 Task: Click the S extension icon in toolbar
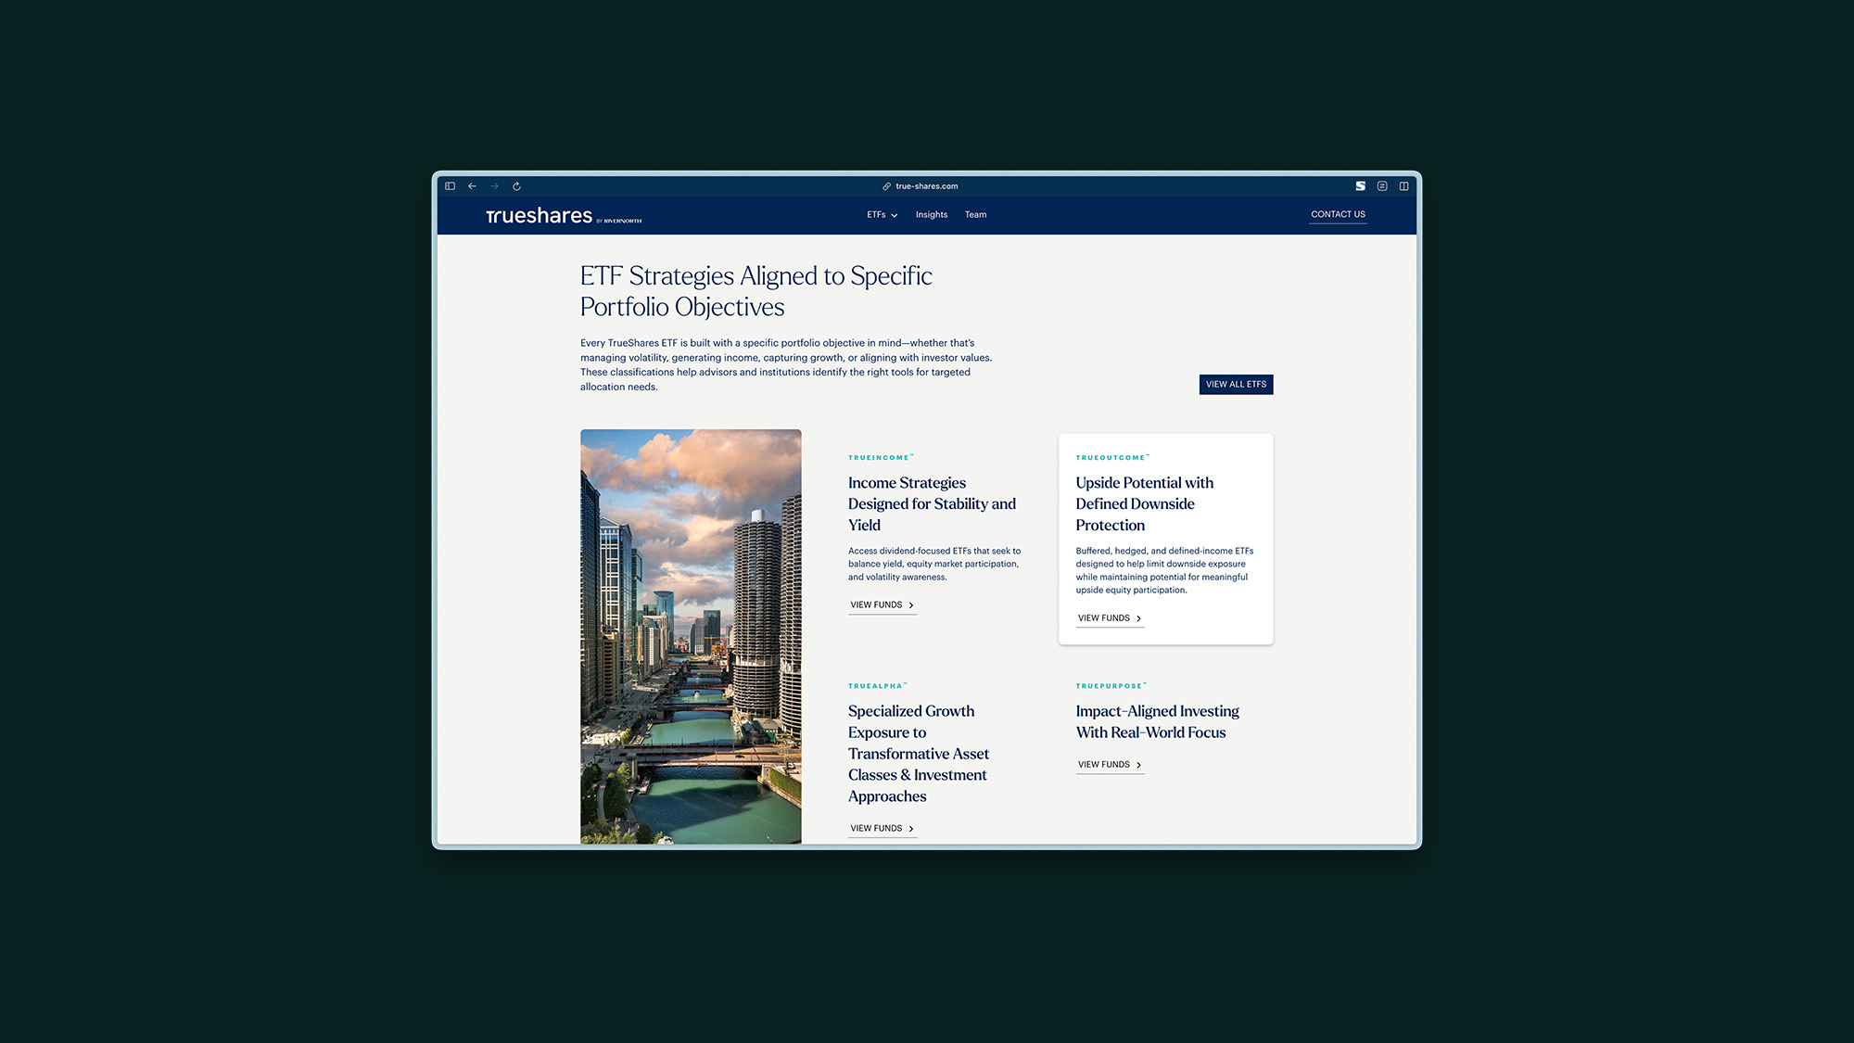[1360, 186]
